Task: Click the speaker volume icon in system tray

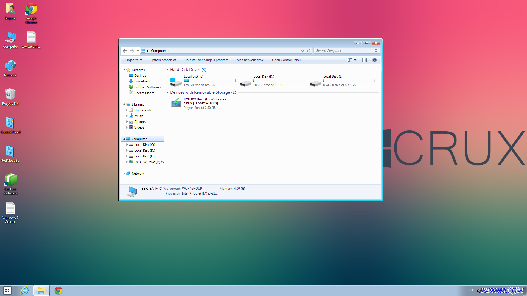Action: tap(478, 291)
